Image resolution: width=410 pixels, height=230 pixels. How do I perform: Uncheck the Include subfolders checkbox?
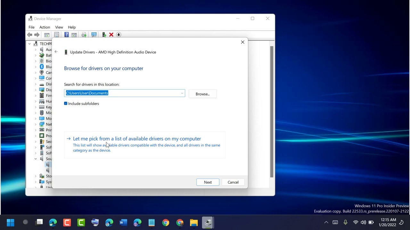(x=66, y=103)
